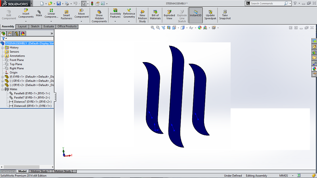Click Insert Components tool

coord(26,14)
